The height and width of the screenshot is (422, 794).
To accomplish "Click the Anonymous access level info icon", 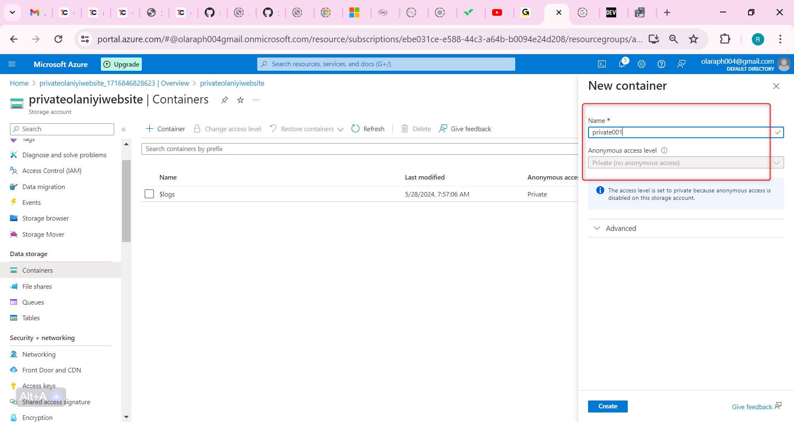I will tap(664, 151).
